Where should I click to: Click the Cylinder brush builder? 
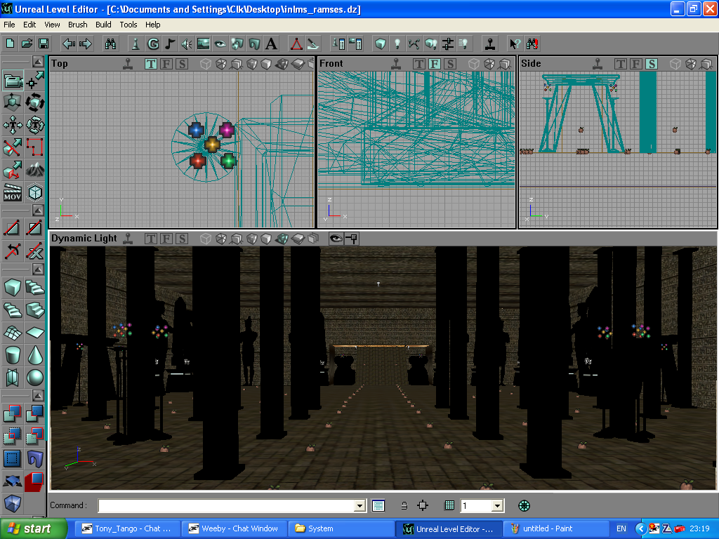pos(13,355)
